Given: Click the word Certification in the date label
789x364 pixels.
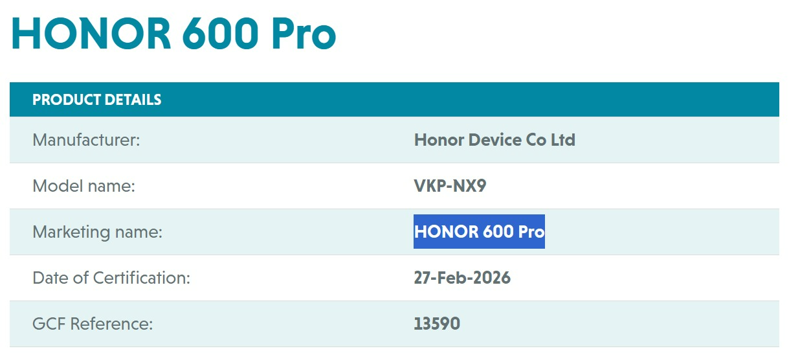Looking at the screenshot, I should pyautogui.click(x=142, y=278).
